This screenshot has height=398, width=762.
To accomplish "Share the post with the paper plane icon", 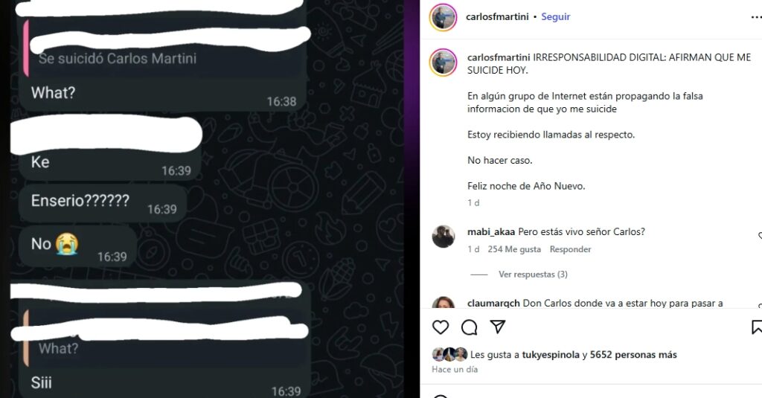I will click(x=498, y=327).
